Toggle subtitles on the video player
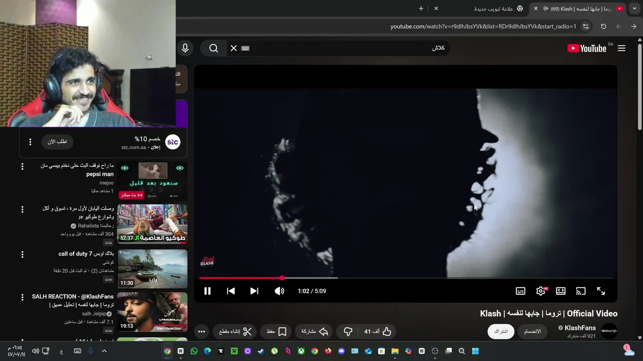 tap(520, 291)
